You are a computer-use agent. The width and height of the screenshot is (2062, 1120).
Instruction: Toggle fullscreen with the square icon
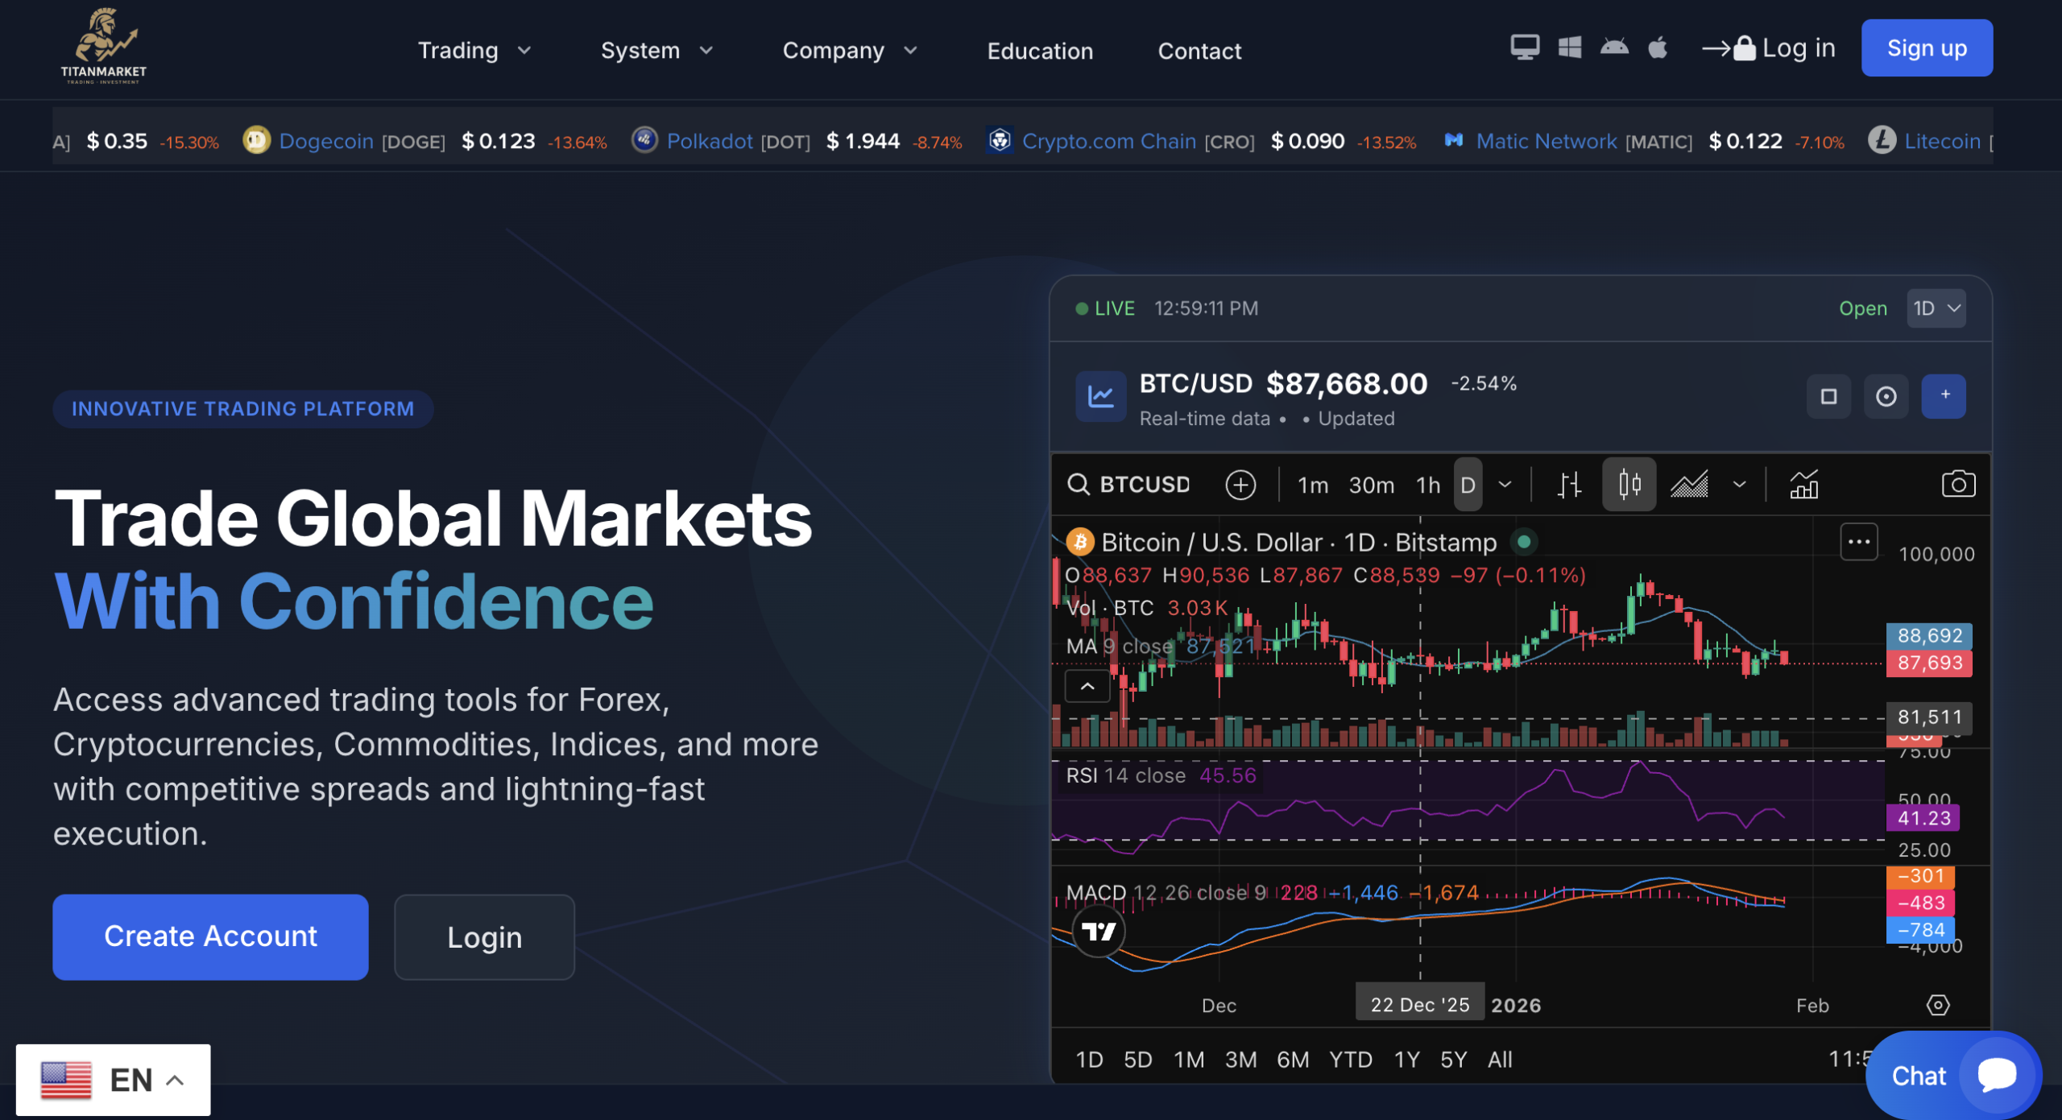(x=1828, y=396)
